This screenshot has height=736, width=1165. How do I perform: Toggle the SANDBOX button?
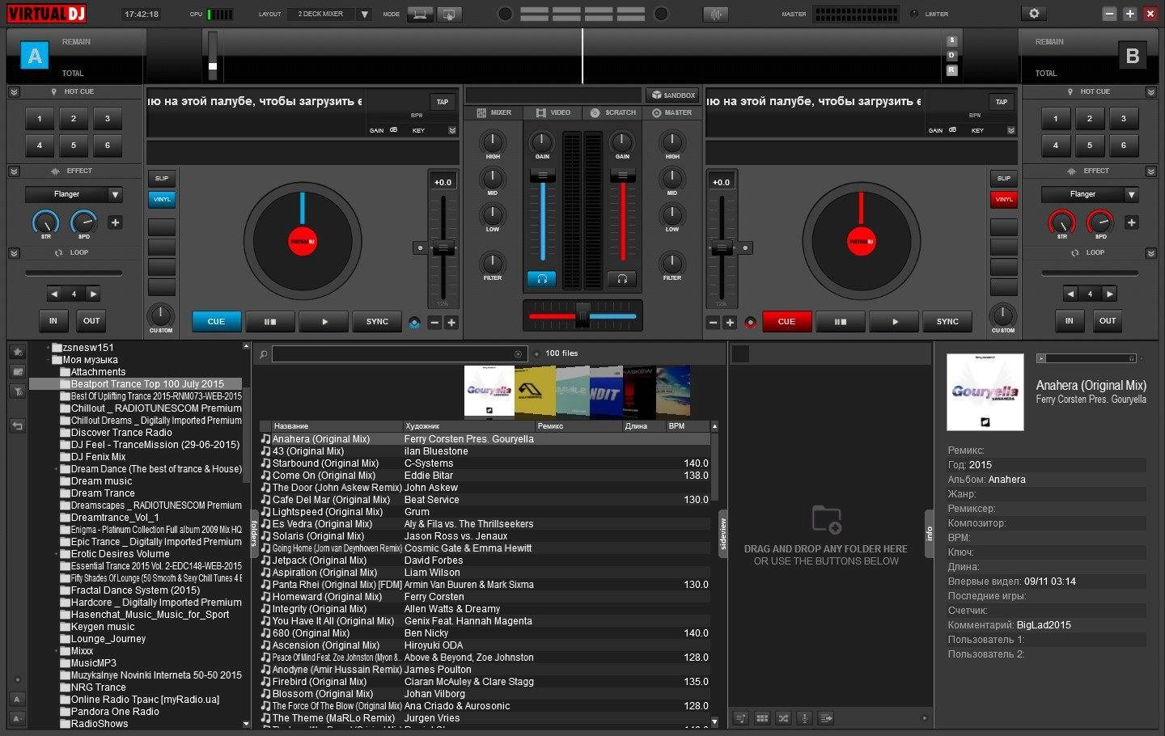click(x=673, y=95)
